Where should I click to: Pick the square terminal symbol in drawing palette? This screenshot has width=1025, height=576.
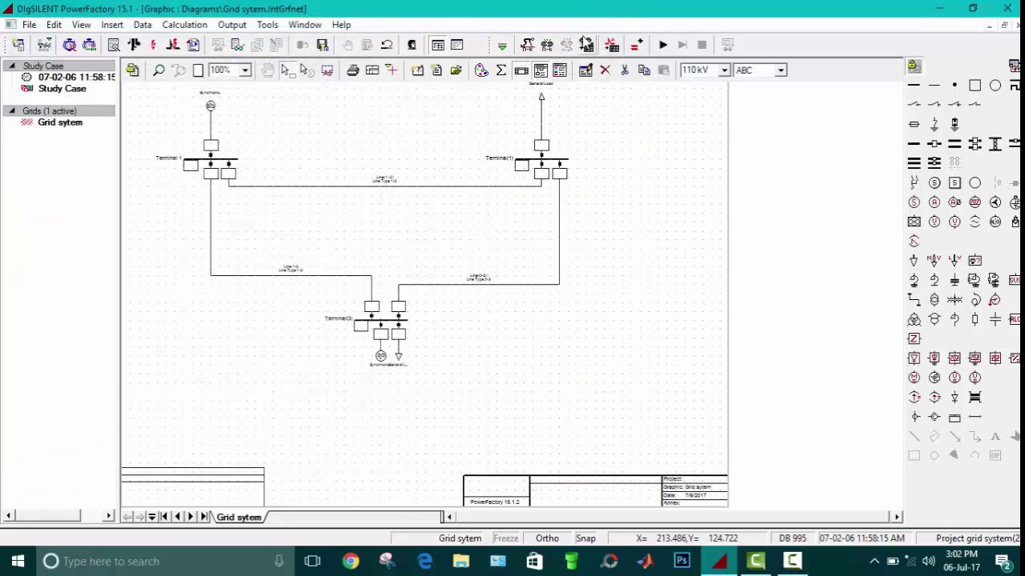pyautogui.click(x=975, y=86)
